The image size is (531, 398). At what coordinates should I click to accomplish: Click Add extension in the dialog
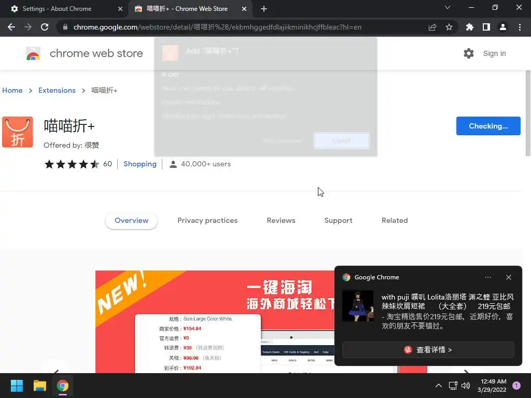[283, 140]
